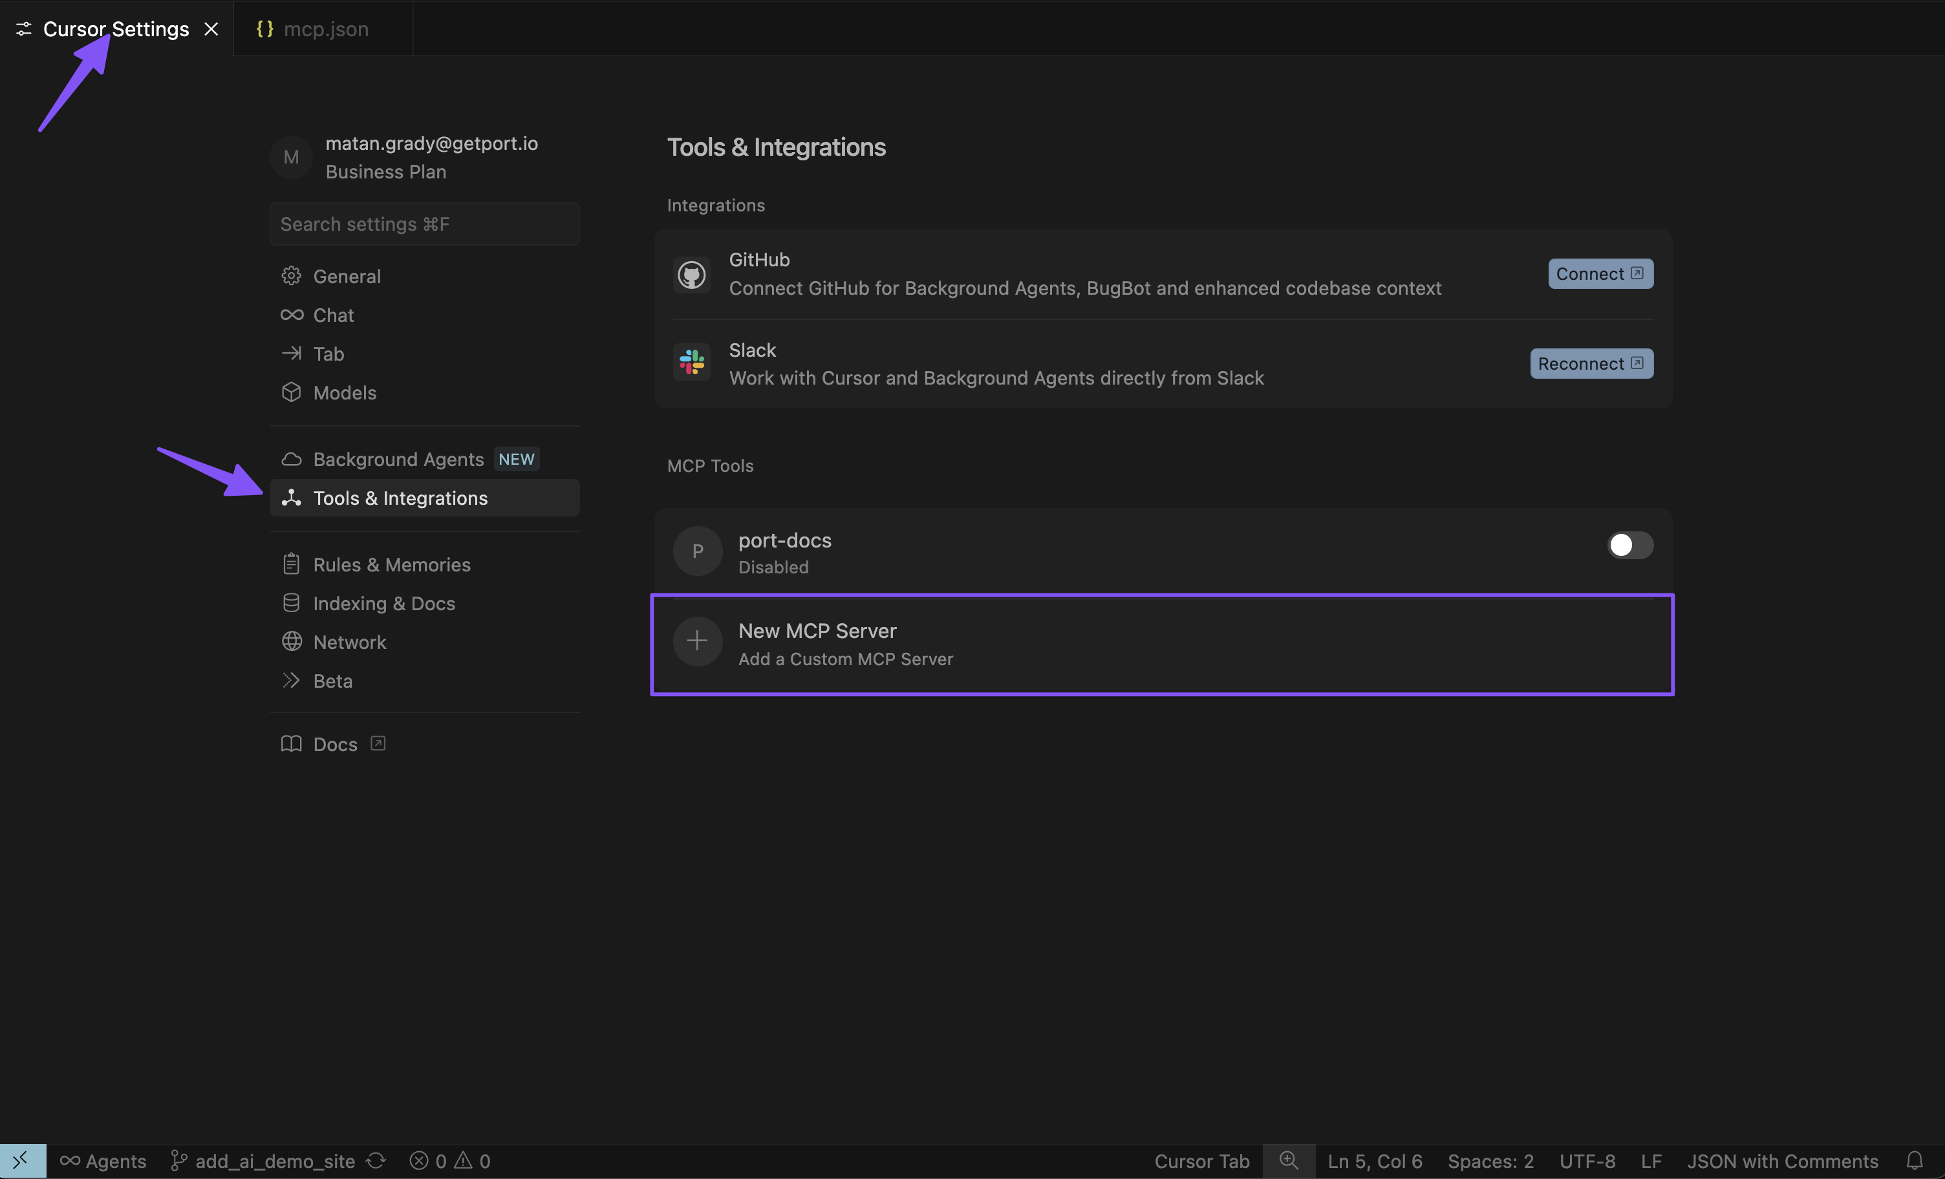Open Agents from the status bar

[103, 1161]
